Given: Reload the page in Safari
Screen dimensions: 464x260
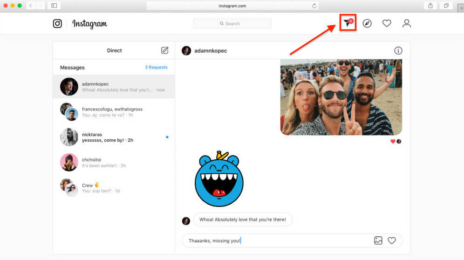Looking at the screenshot, I should tap(314, 6).
